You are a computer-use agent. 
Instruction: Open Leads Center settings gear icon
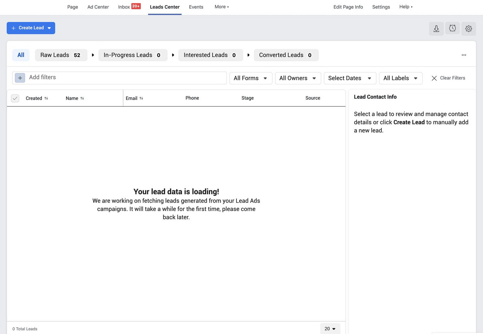click(468, 28)
